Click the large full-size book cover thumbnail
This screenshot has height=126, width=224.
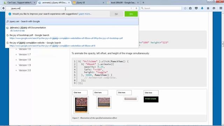pyautogui.click(x=81, y=105)
